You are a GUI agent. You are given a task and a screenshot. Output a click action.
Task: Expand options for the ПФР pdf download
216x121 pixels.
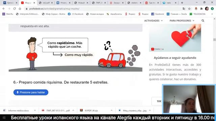coord(73,111)
